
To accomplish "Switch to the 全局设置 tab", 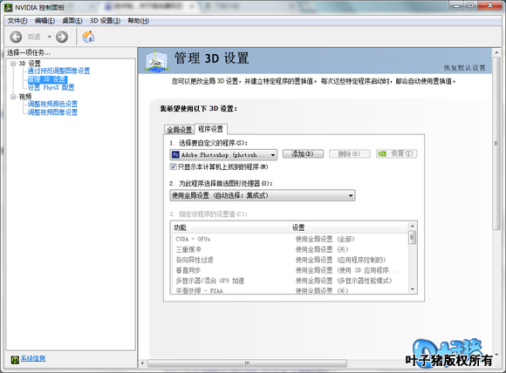I will [179, 130].
